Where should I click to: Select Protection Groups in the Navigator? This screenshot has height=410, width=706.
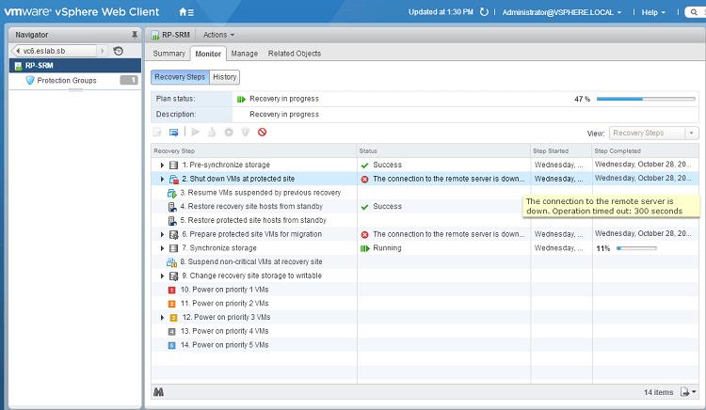pos(66,81)
